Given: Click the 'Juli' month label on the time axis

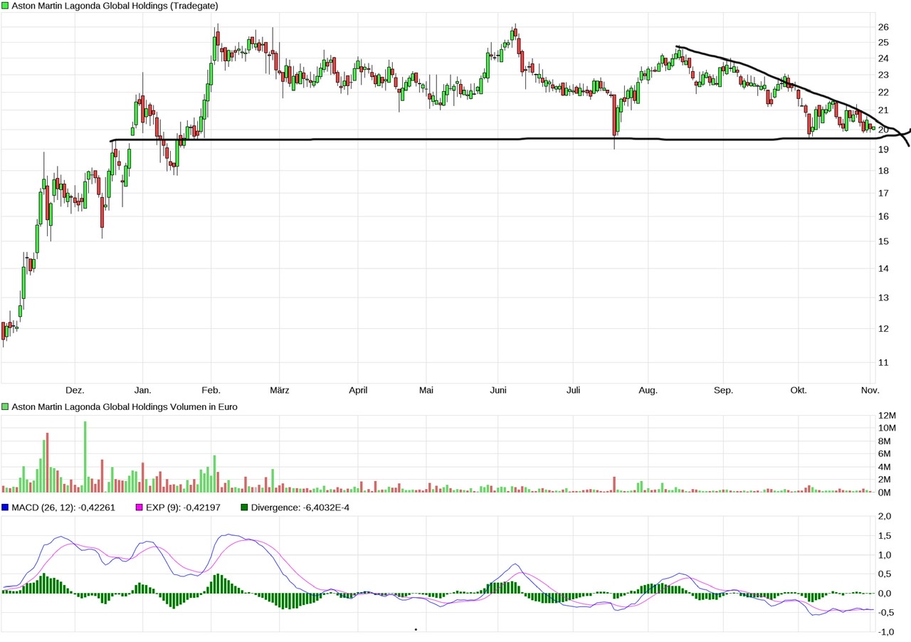Looking at the screenshot, I should (574, 391).
